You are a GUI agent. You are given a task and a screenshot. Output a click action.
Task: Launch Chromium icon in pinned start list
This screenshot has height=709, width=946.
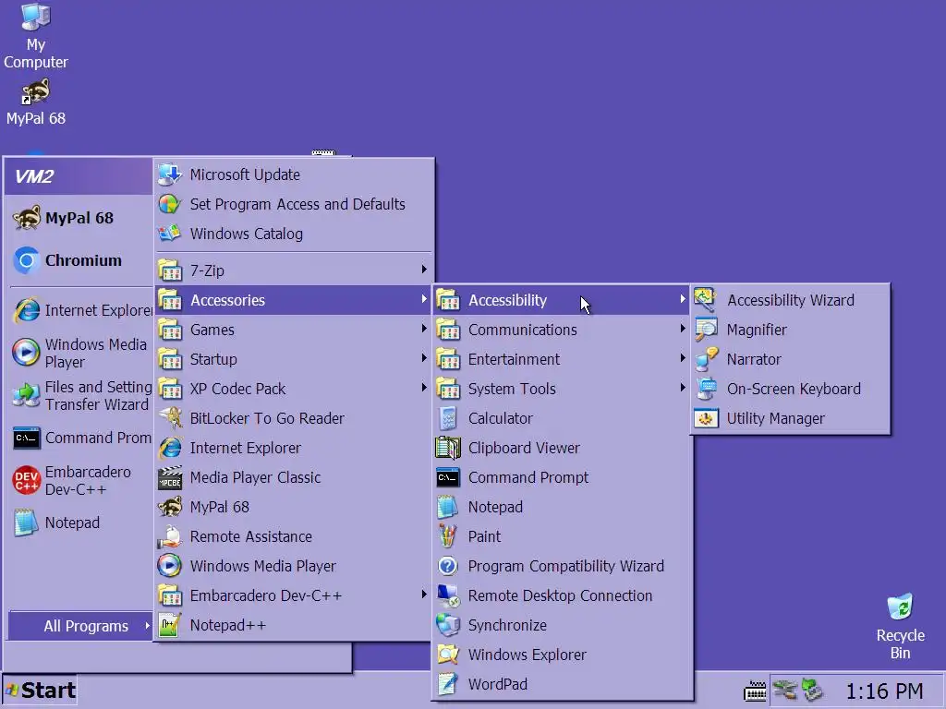point(26,260)
